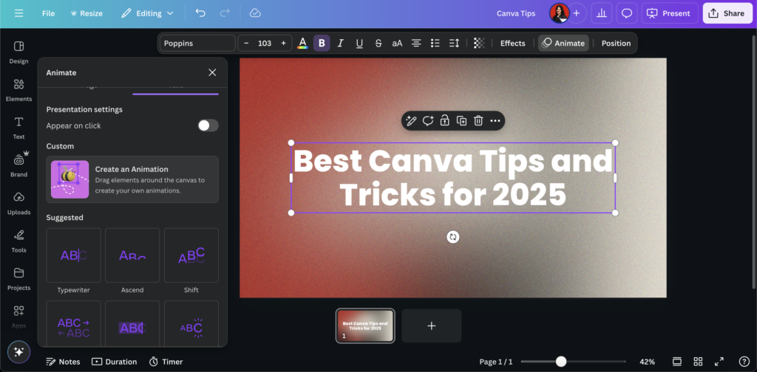The image size is (757, 372).
Task: Open the Projects sidebar tab
Action: tap(18, 279)
